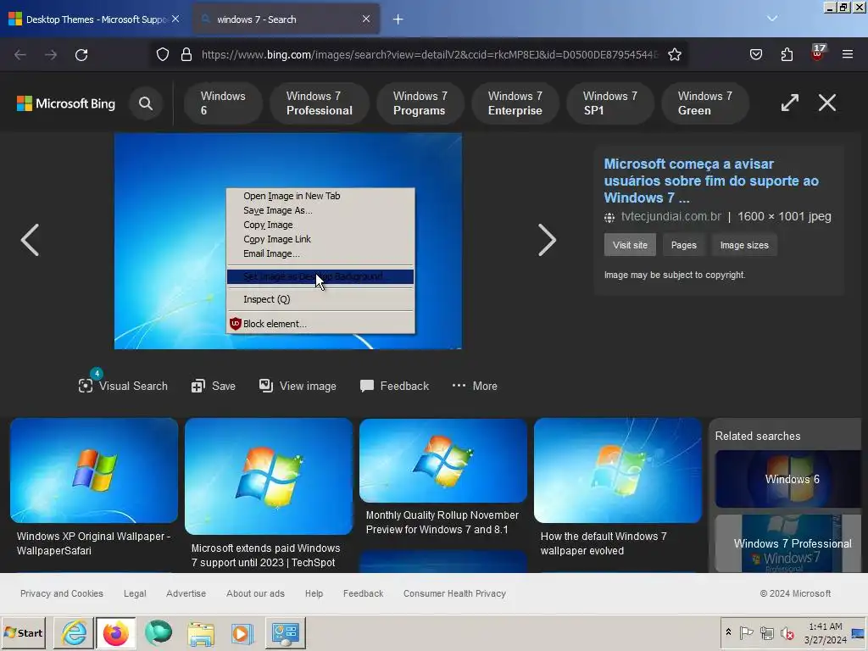Screen dimensions: 868x651
Task: Click View image below the preview
Action: pos(298,386)
